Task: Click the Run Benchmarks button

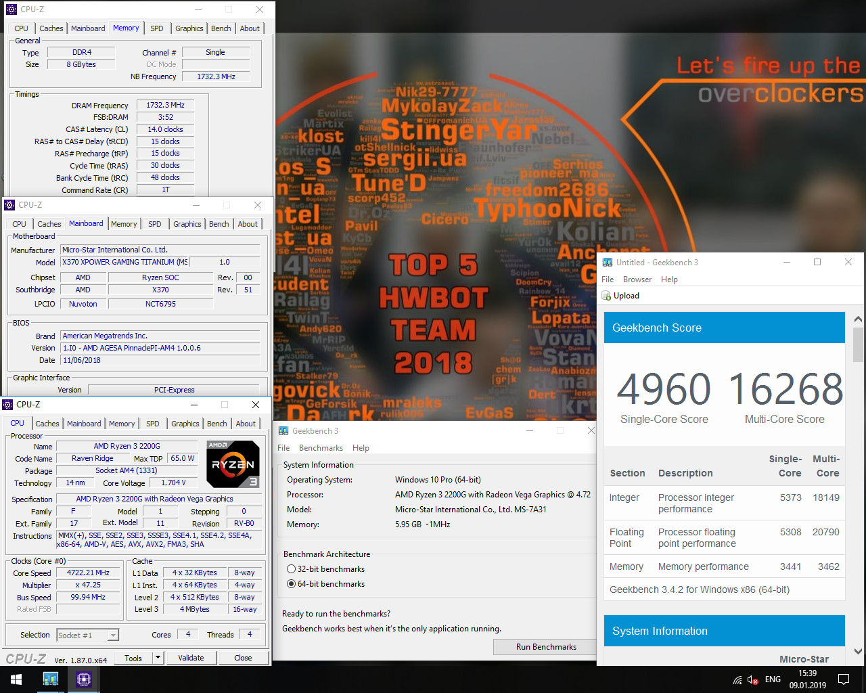Action: [x=546, y=647]
